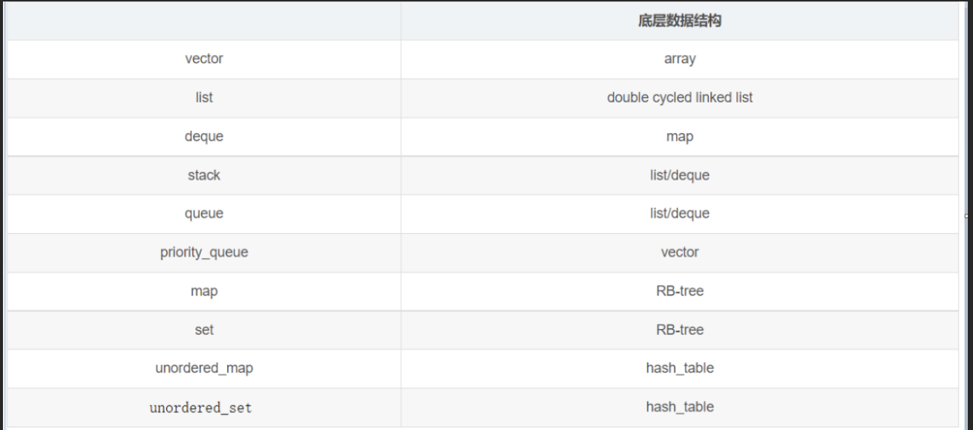Click the map value in deque row
Screen dimensions: 973x430
[679, 137]
